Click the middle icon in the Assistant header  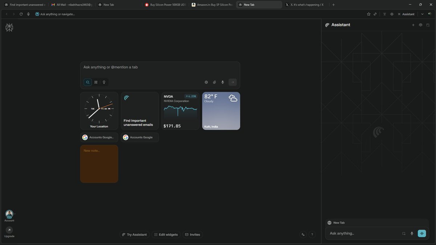click(420, 25)
